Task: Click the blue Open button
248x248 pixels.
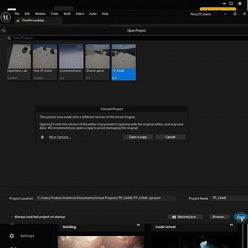Action: [241, 217]
